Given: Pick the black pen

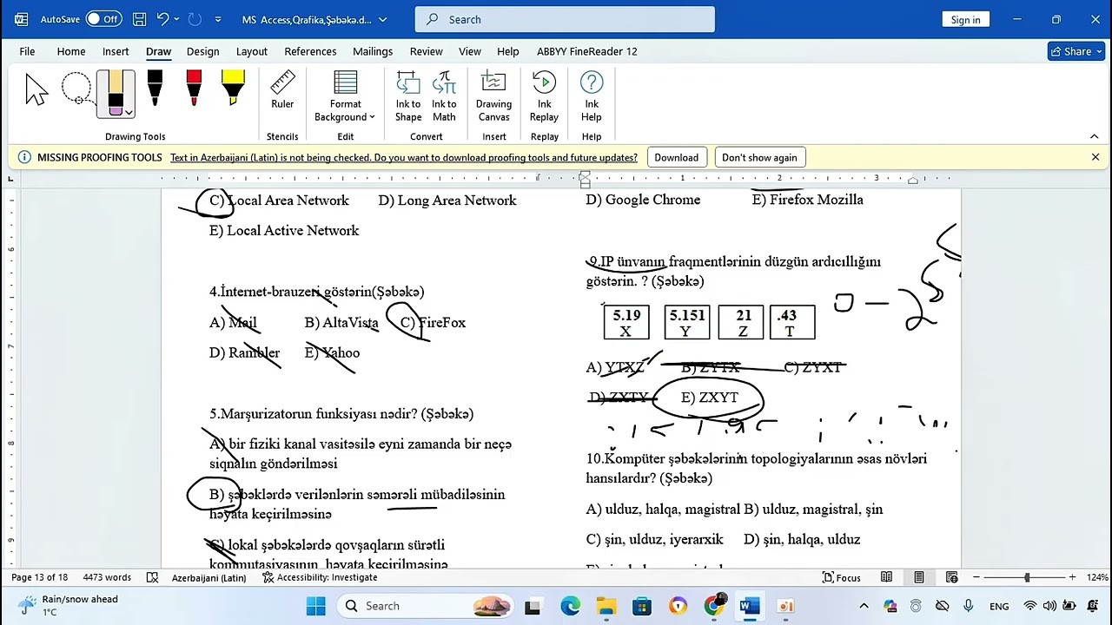Looking at the screenshot, I should pyautogui.click(x=155, y=89).
